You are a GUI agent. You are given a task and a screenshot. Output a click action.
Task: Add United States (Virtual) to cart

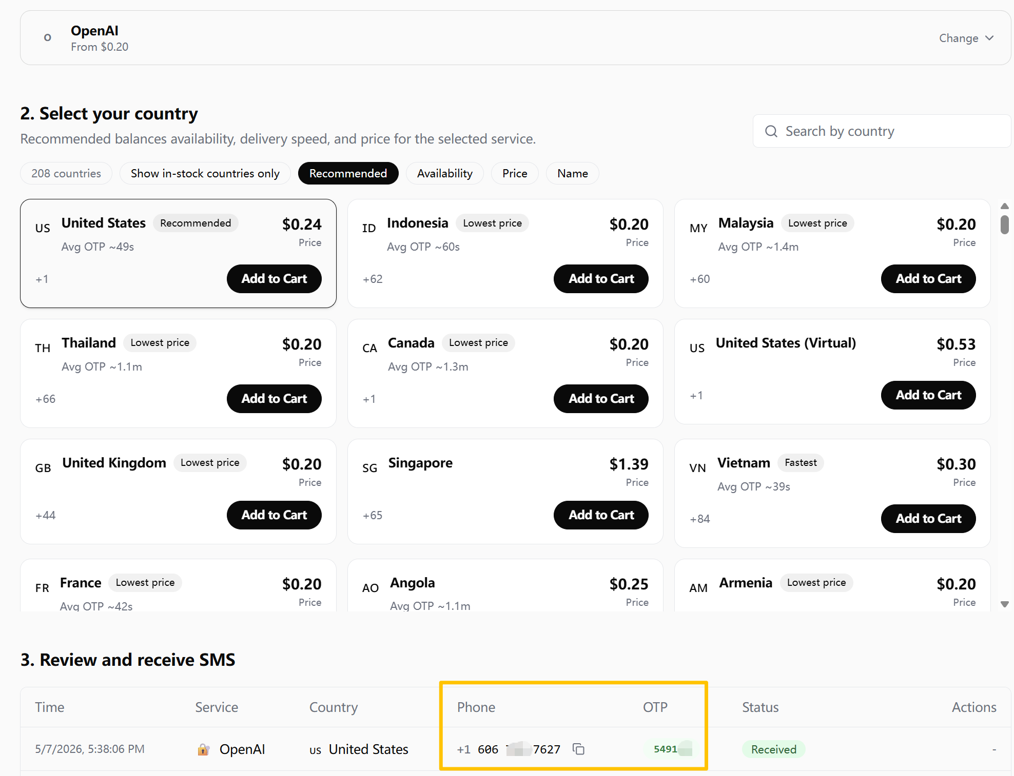pyautogui.click(x=928, y=395)
